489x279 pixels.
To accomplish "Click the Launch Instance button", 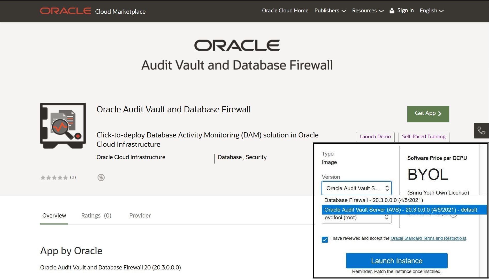I will (396, 261).
